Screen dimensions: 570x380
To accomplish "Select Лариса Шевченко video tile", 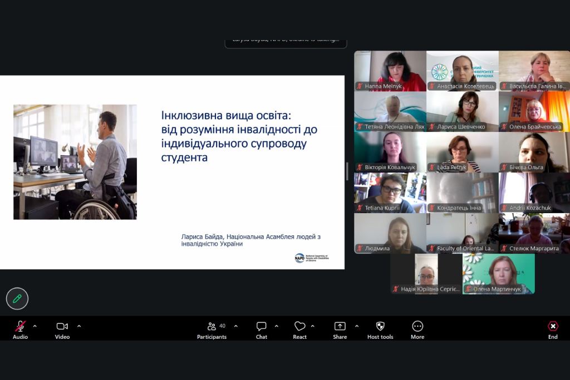I will (x=463, y=111).
